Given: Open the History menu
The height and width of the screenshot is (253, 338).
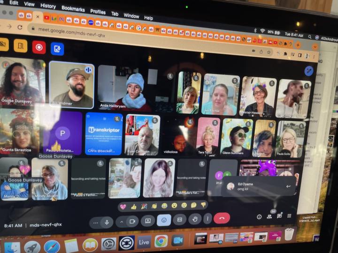Looking at the screenshot, I should (x=48, y=6).
